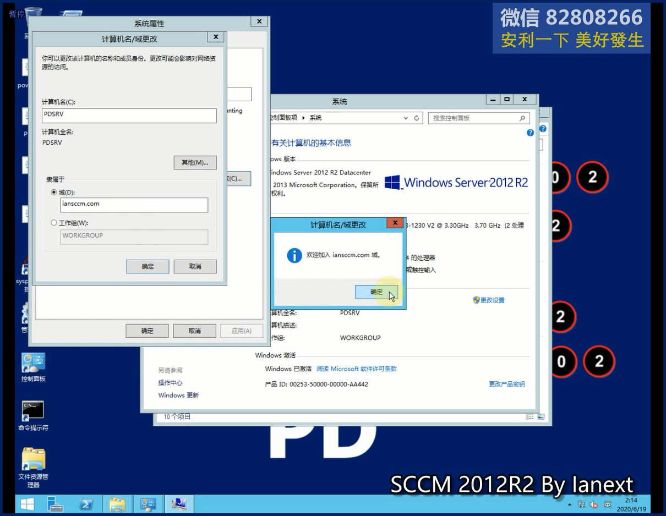Image resolution: width=666 pixels, height=516 pixels.
Task: Select the Windows Server 2012 R2 Datacenter text
Action: tap(321, 172)
